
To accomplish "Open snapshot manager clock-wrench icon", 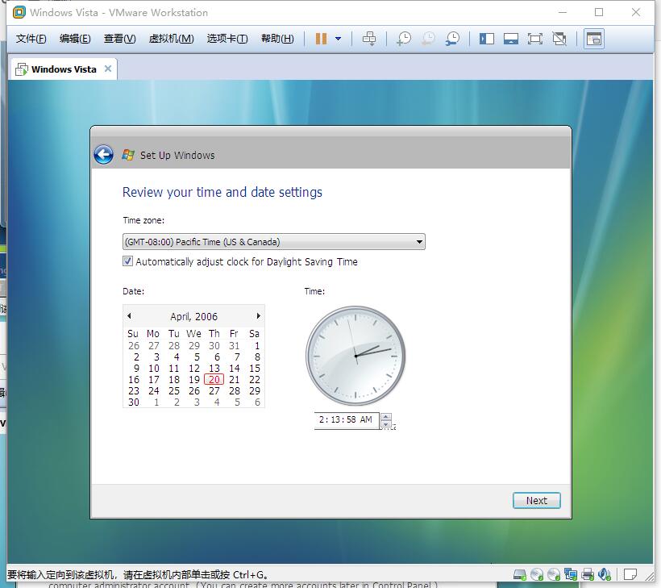I will (453, 39).
